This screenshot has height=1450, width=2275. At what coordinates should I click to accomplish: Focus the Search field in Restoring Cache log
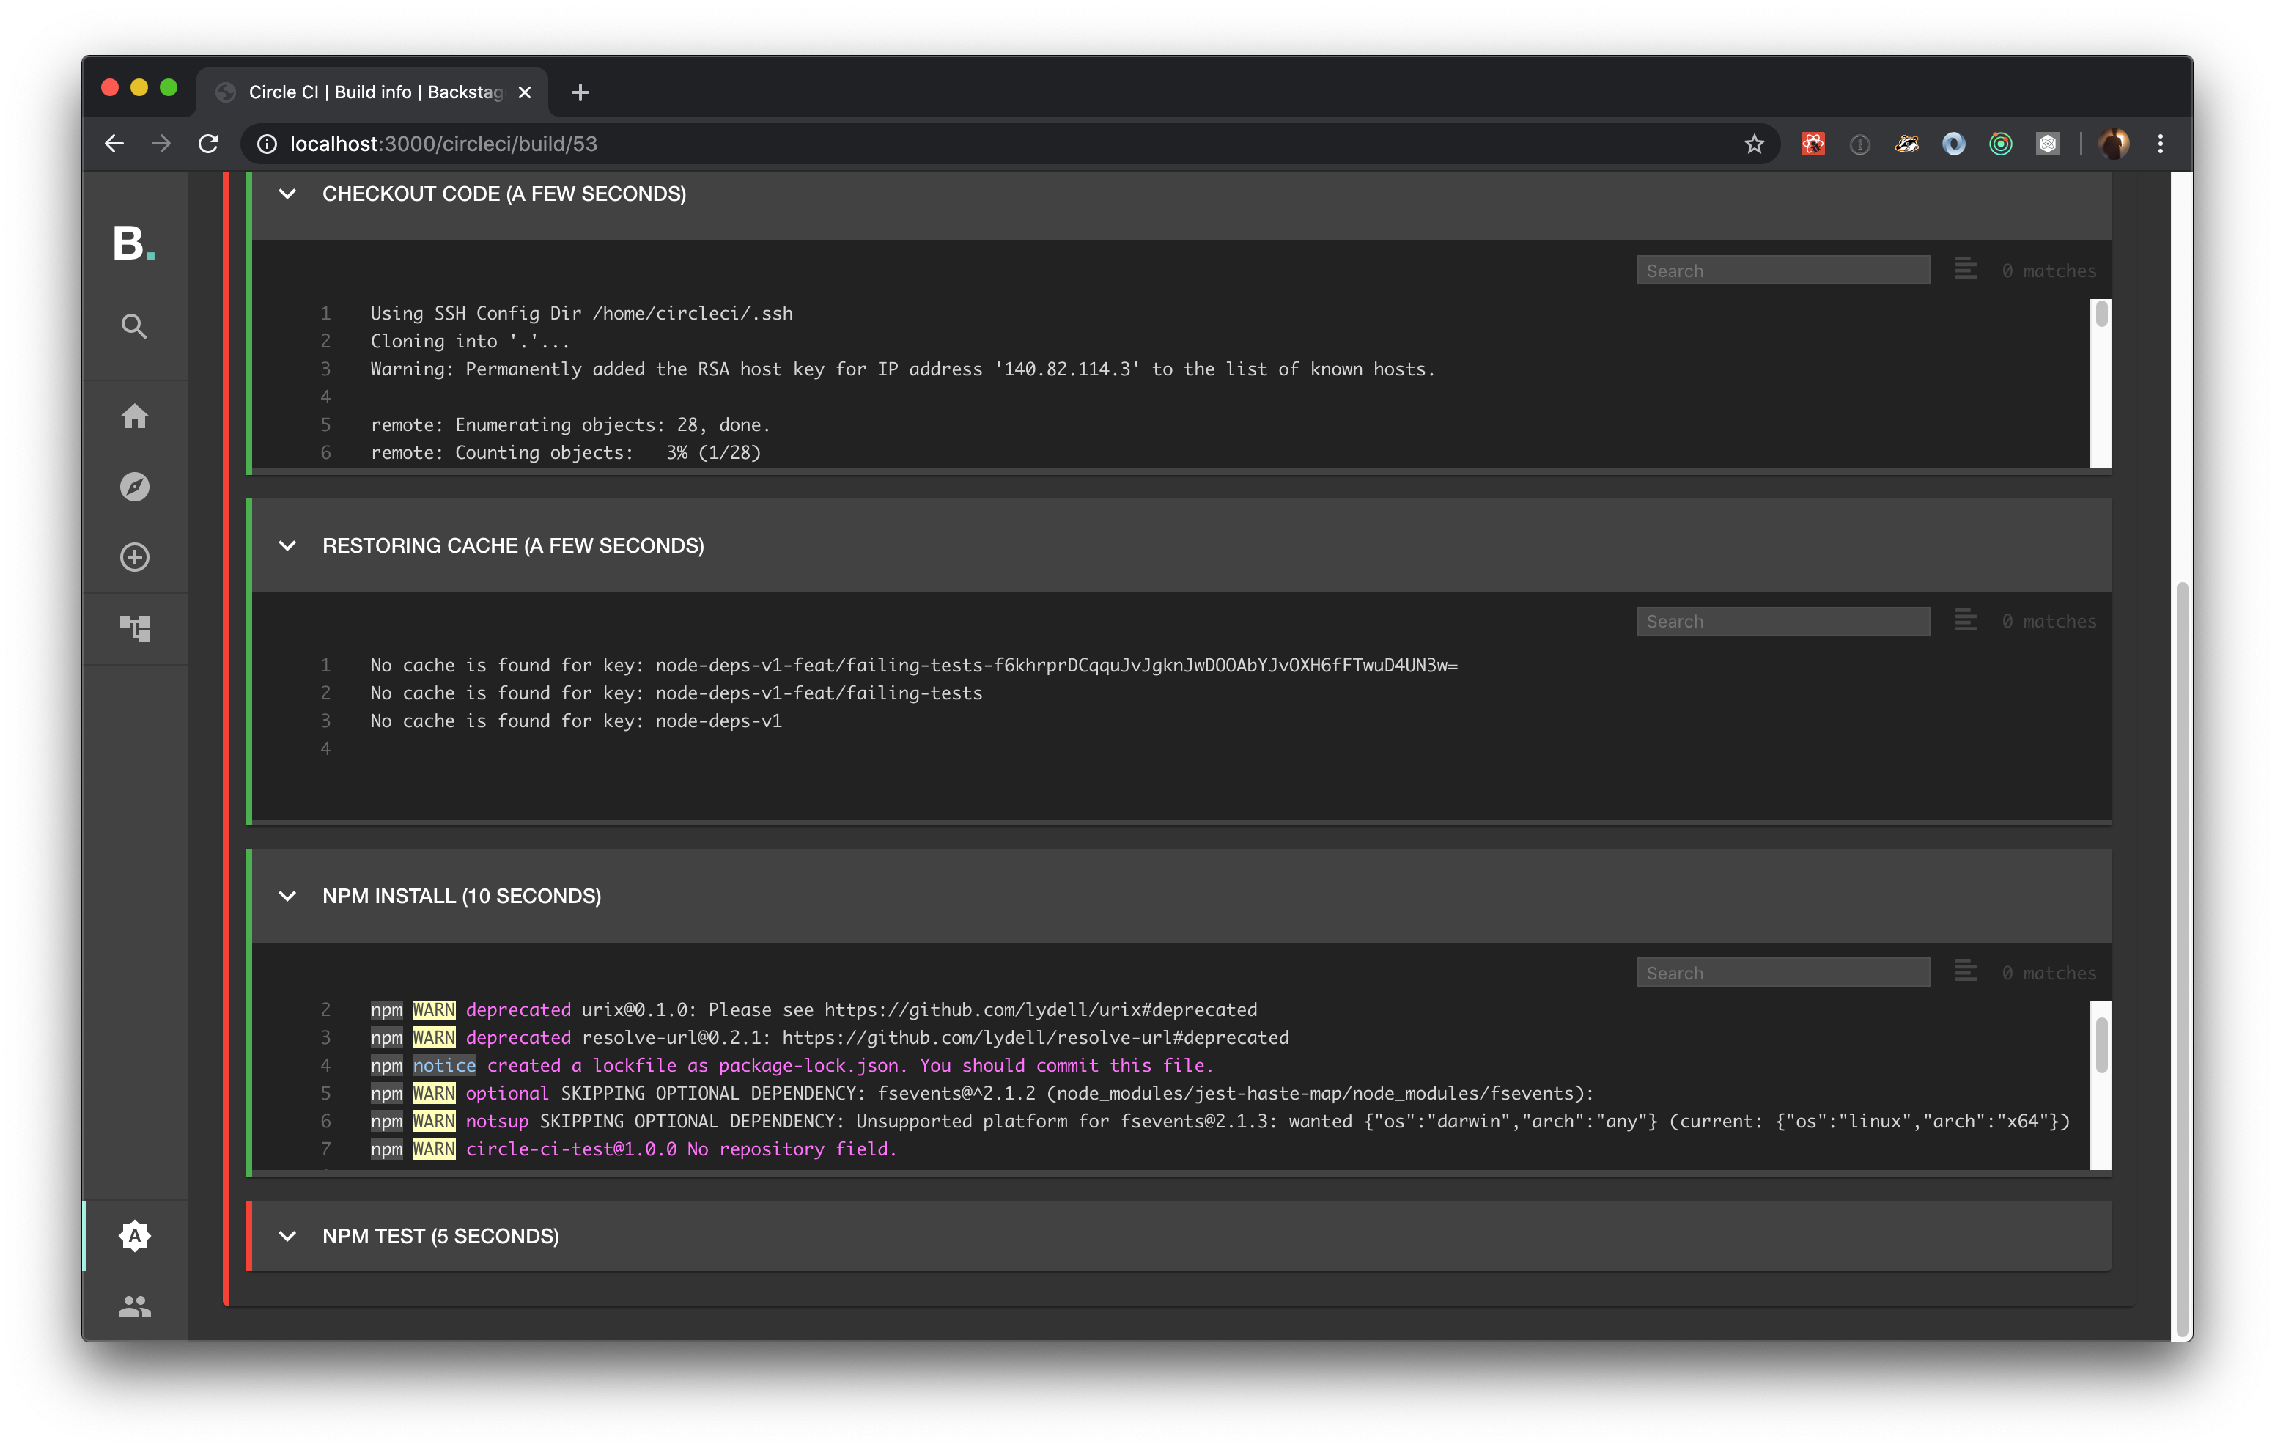pyautogui.click(x=1782, y=621)
